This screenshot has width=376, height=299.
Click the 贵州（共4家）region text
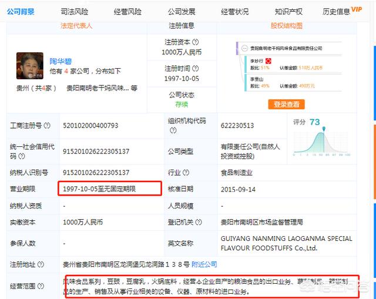coord(36,88)
